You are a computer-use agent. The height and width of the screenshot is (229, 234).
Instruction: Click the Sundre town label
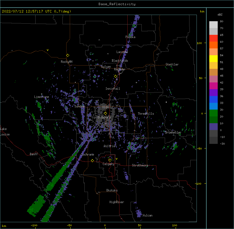(79, 106)
